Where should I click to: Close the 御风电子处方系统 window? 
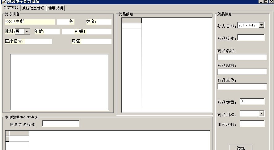coord(271,2)
